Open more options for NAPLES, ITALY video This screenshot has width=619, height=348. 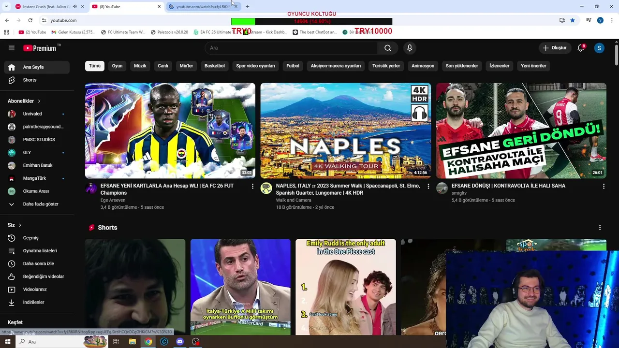[x=428, y=186]
